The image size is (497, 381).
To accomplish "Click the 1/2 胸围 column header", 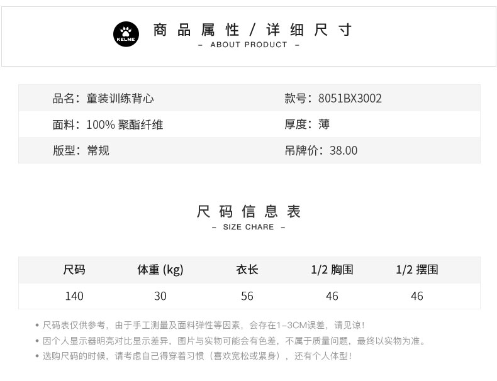I will tap(332, 270).
